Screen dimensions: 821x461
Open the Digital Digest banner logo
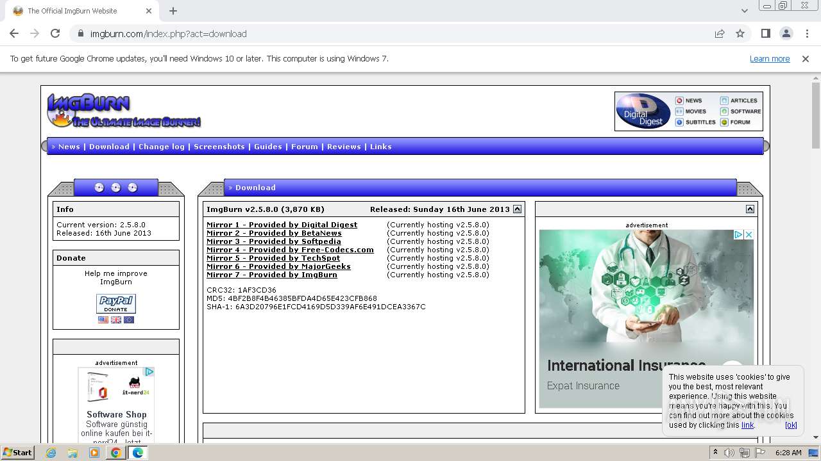643,111
